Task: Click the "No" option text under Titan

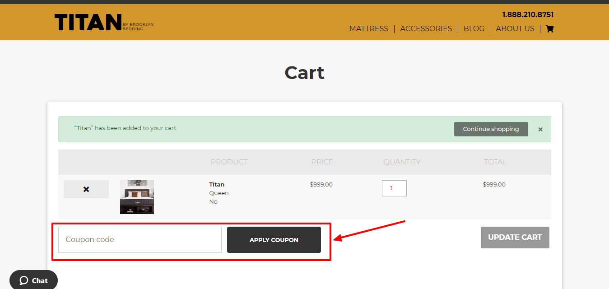Action: [x=213, y=201]
